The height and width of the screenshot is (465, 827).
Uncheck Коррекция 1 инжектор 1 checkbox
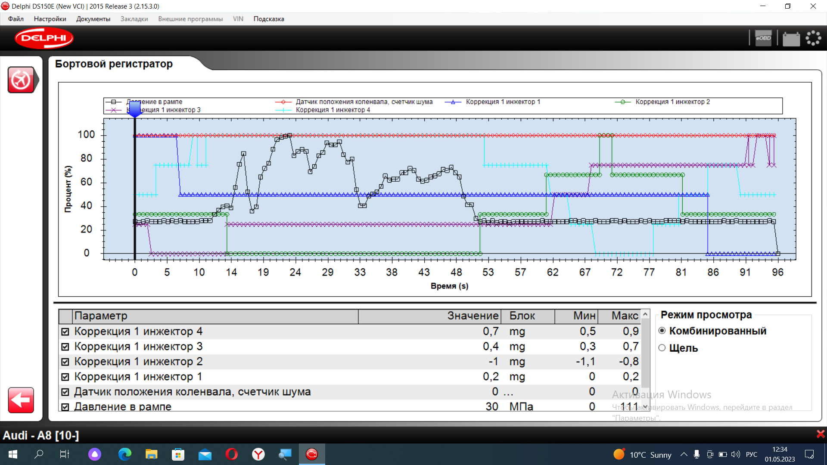point(65,377)
